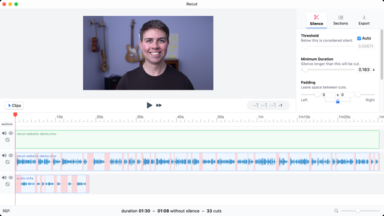Screen dimensions: 384x216
Task: Toggle the Auto threshold checkbox
Action: coord(359,38)
